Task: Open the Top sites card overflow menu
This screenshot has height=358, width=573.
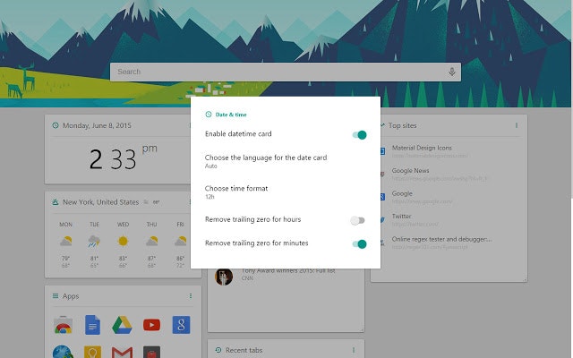Action: pos(517,125)
